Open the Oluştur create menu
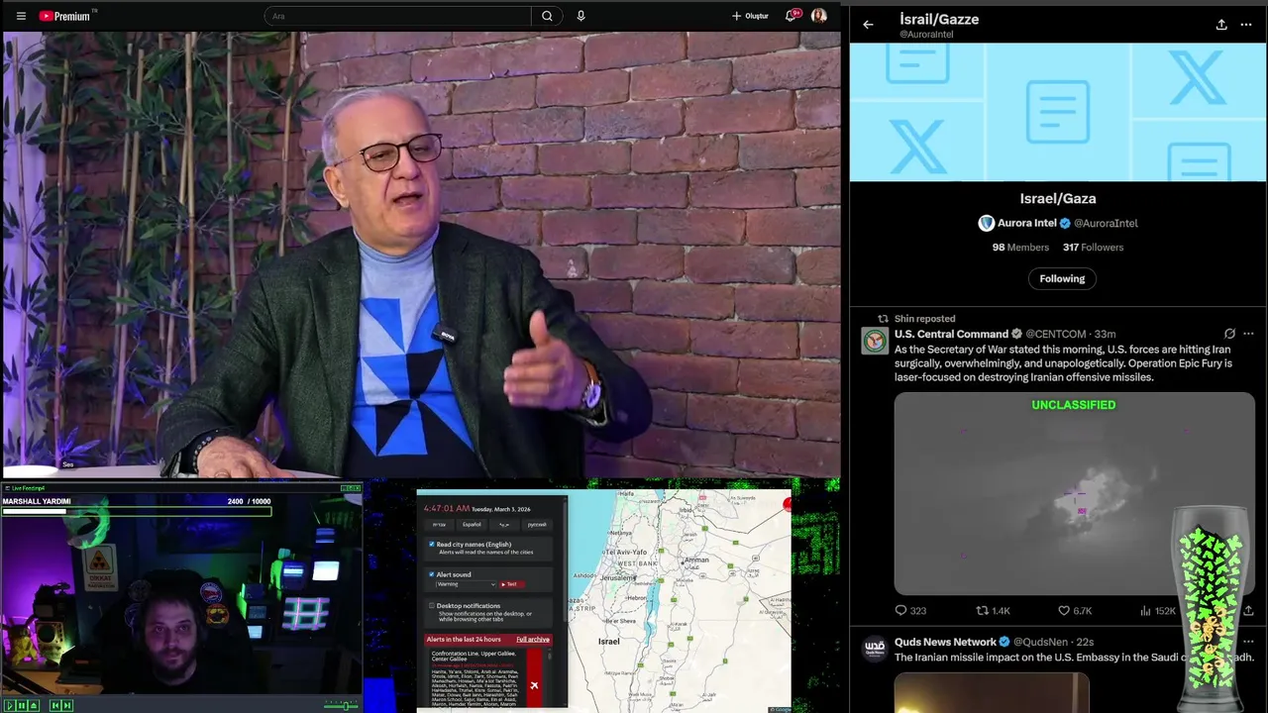This screenshot has width=1268, height=713. [750, 16]
